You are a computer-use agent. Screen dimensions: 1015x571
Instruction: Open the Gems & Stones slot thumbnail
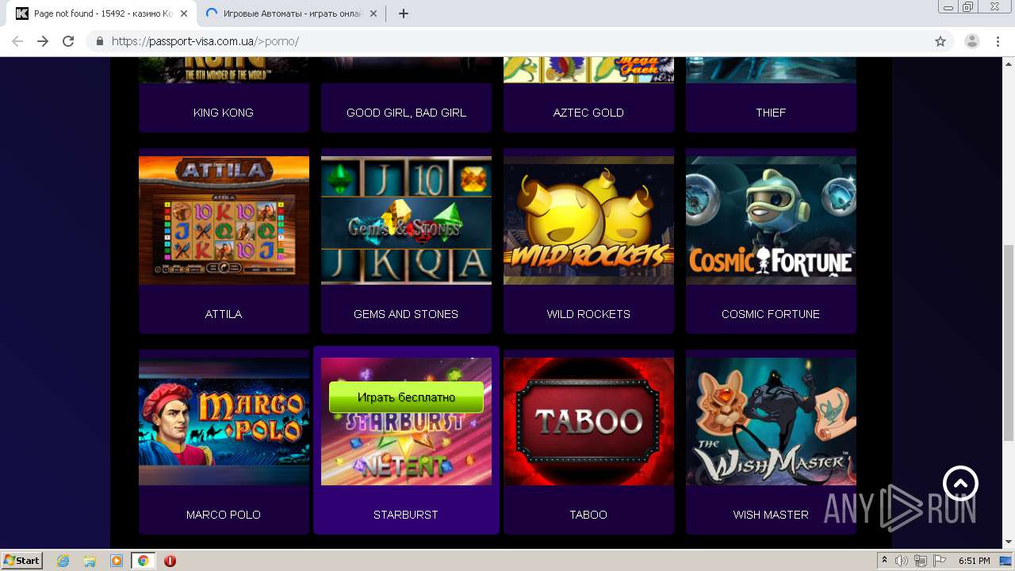(406, 220)
